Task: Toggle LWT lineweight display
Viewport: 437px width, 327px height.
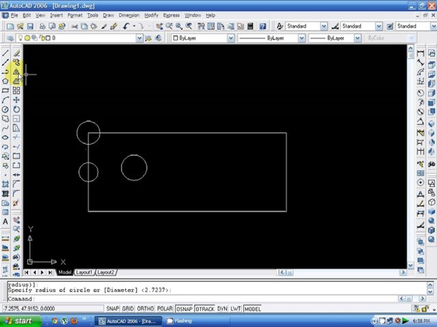Action: [x=235, y=309]
